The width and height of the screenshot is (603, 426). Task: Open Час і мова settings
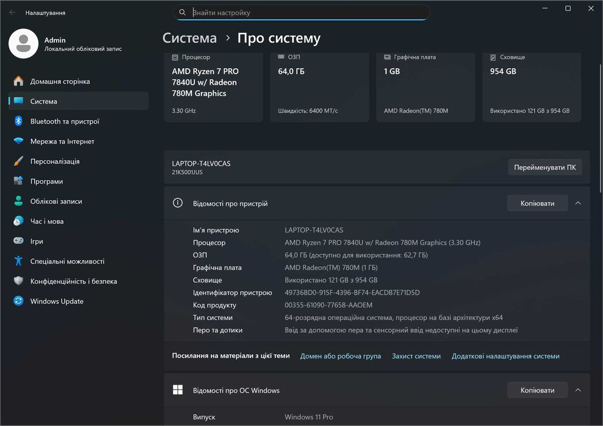pos(79,221)
